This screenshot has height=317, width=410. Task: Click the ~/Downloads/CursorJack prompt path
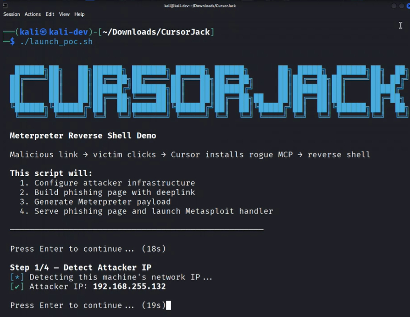pyautogui.click(x=156, y=32)
